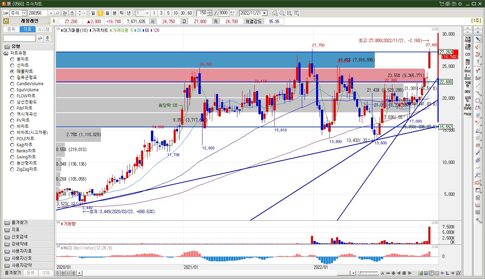Open the date 2022/11/21 dropdown

pyautogui.click(x=265, y=13)
